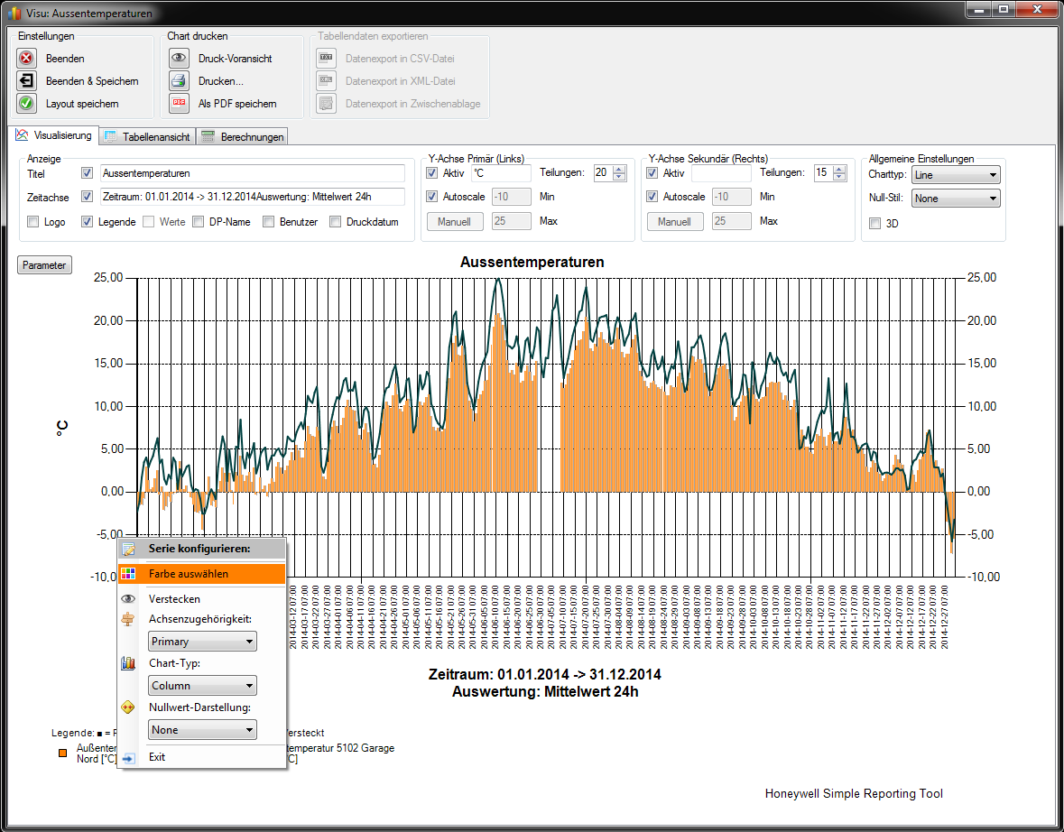Click the app icon in title bar
This screenshot has height=832, width=1064.
tap(14, 13)
